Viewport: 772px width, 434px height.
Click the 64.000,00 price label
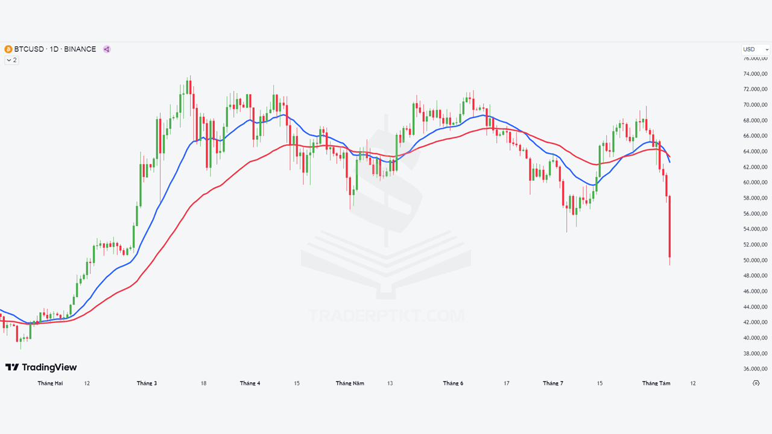[x=755, y=151]
